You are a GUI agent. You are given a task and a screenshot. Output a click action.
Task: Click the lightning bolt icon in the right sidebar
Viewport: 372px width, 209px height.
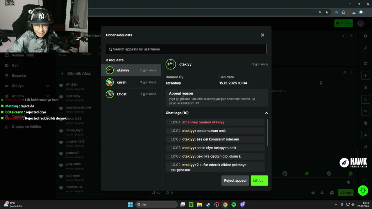point(366,76)
